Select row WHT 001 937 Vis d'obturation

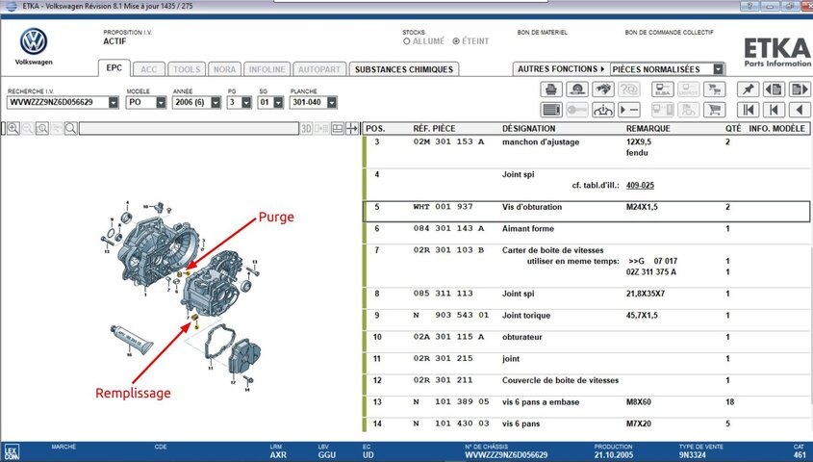coord(586,212)
